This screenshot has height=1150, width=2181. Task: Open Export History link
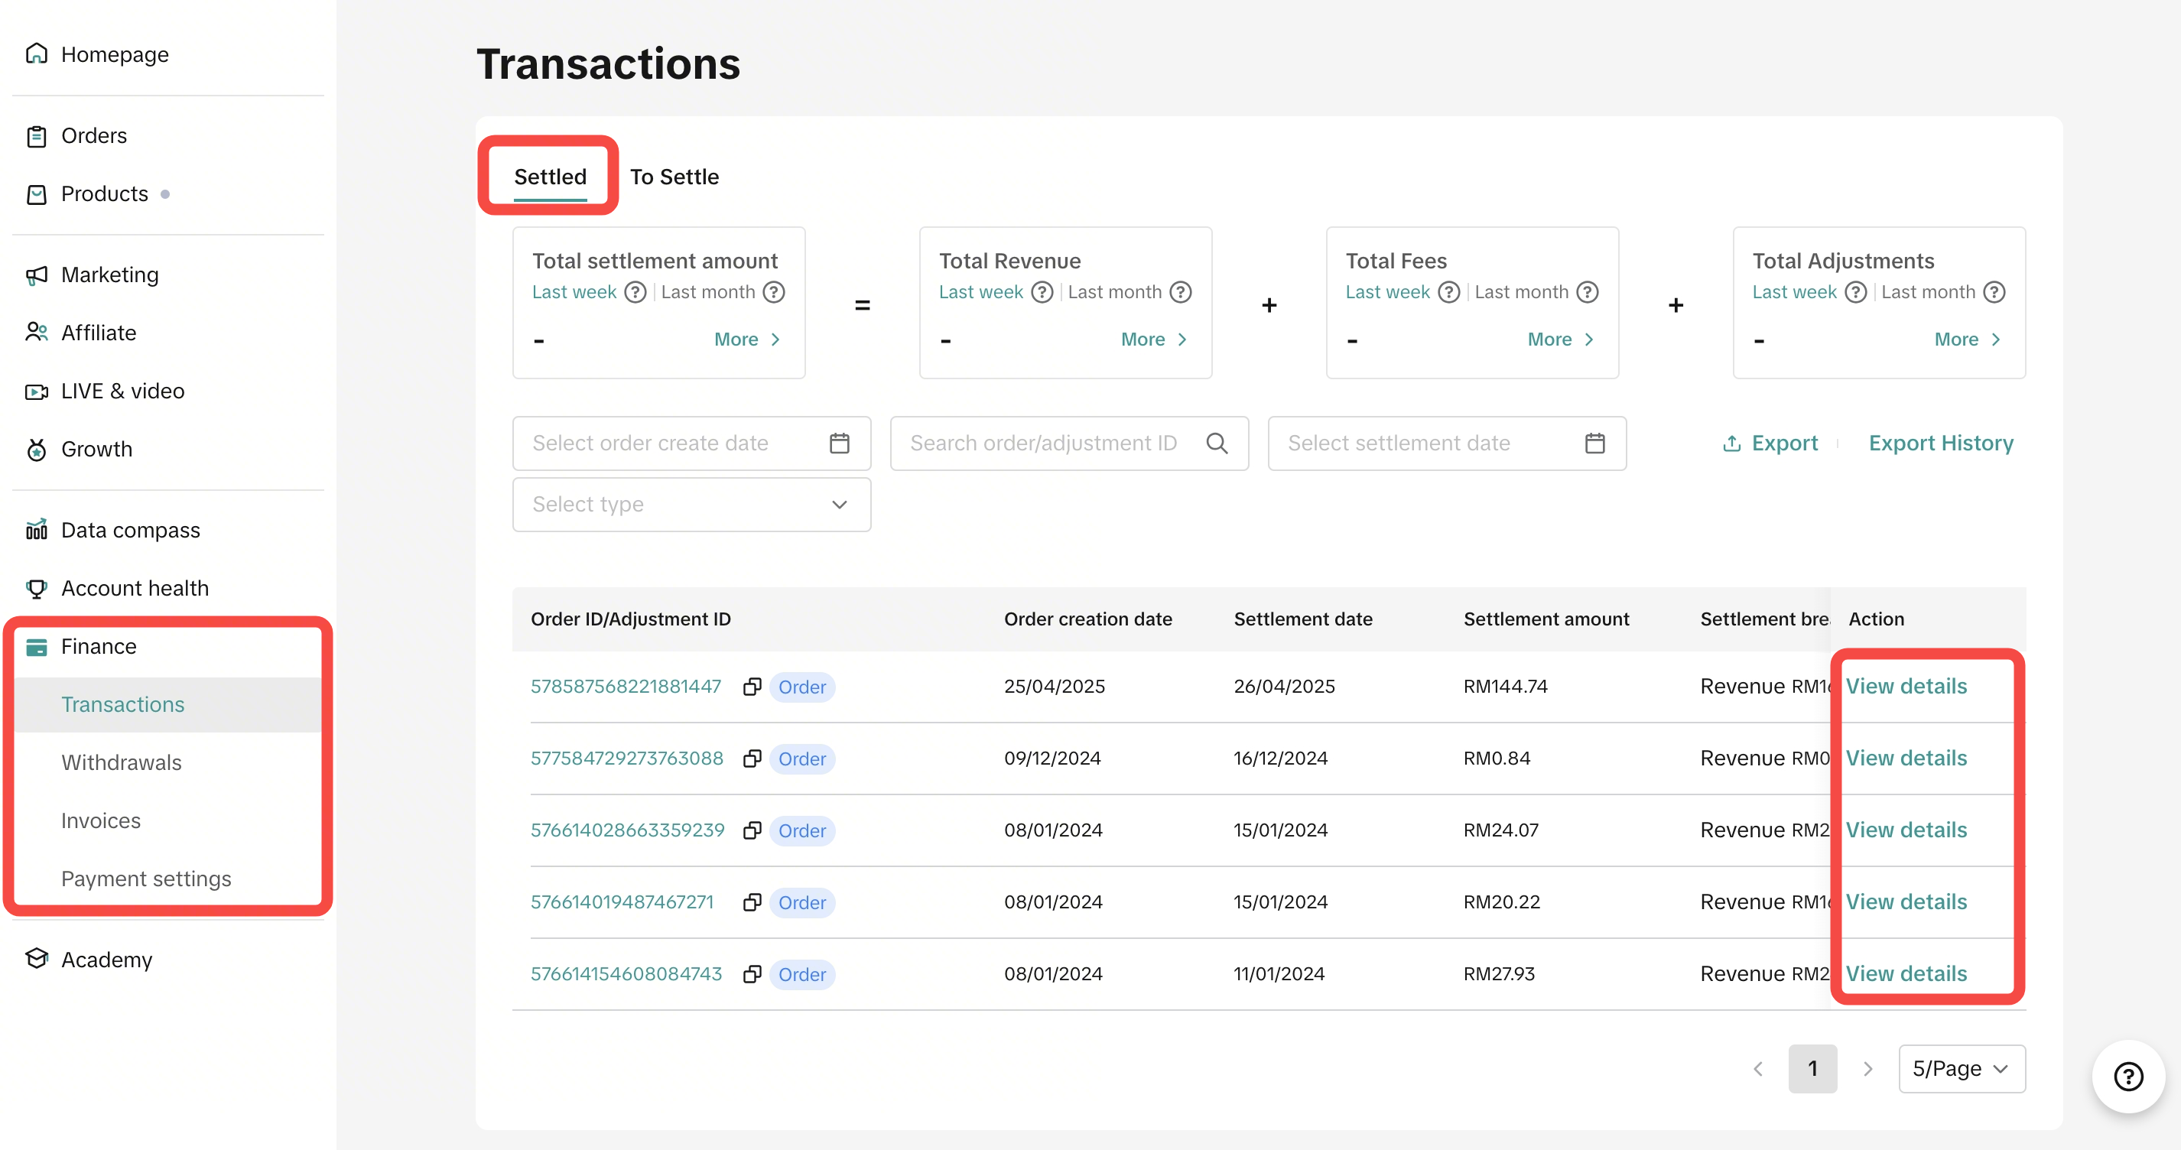pyautogui.click(x=1941, y=443)
